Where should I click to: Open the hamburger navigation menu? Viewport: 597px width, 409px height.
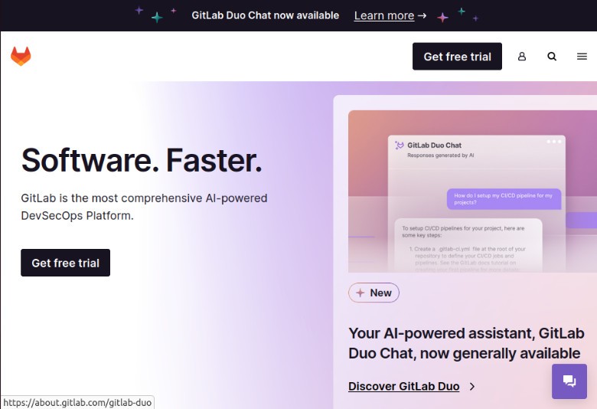(582, 57)
